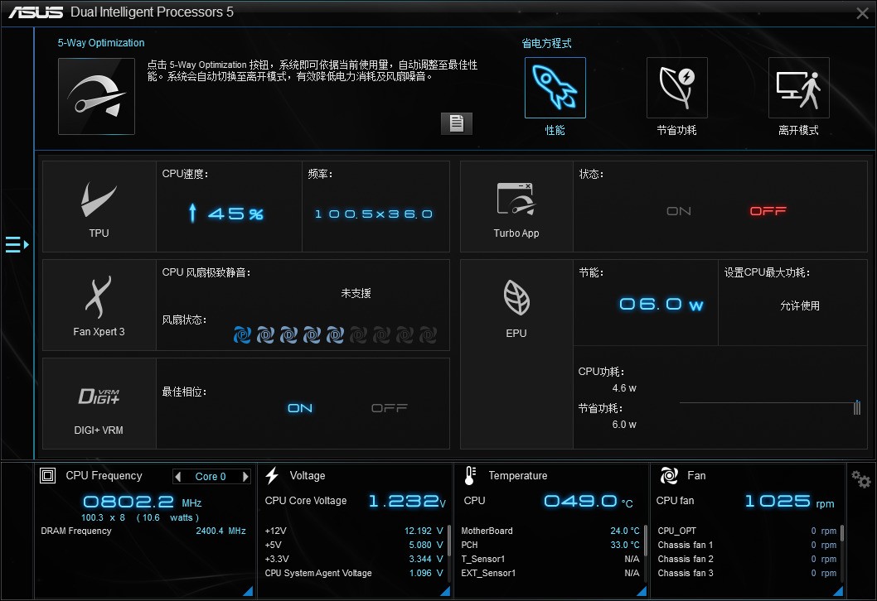Viewport: 877px width, 601px height.
Task: Select the 节省功耗 leaf power mode
Action: [676, 88]
